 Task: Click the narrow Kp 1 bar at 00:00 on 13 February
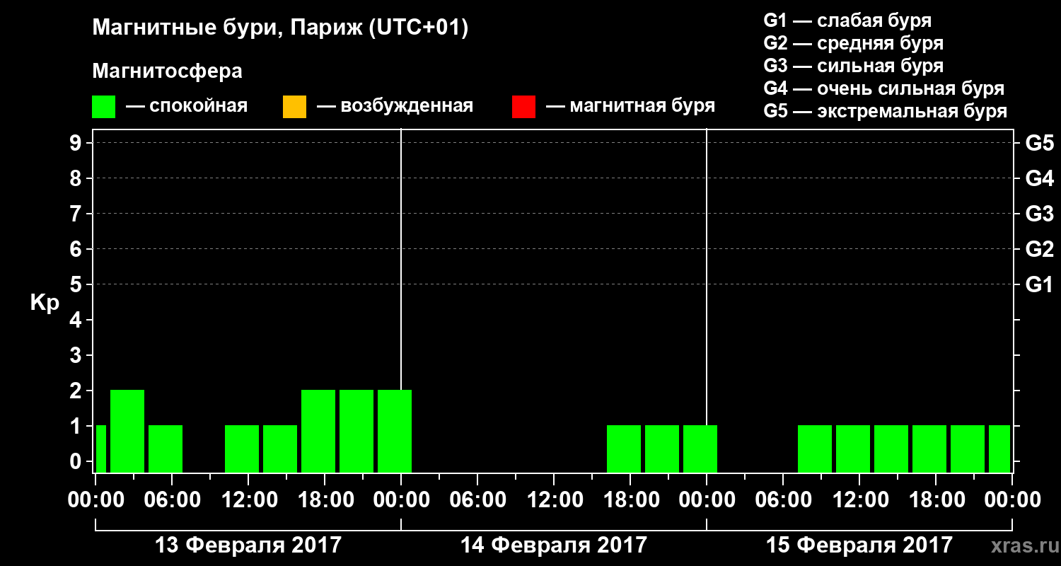point(100,449)
